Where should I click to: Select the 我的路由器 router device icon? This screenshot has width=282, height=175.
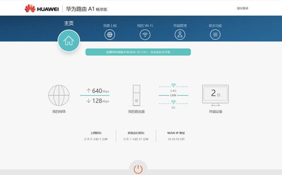pos(137,96)
